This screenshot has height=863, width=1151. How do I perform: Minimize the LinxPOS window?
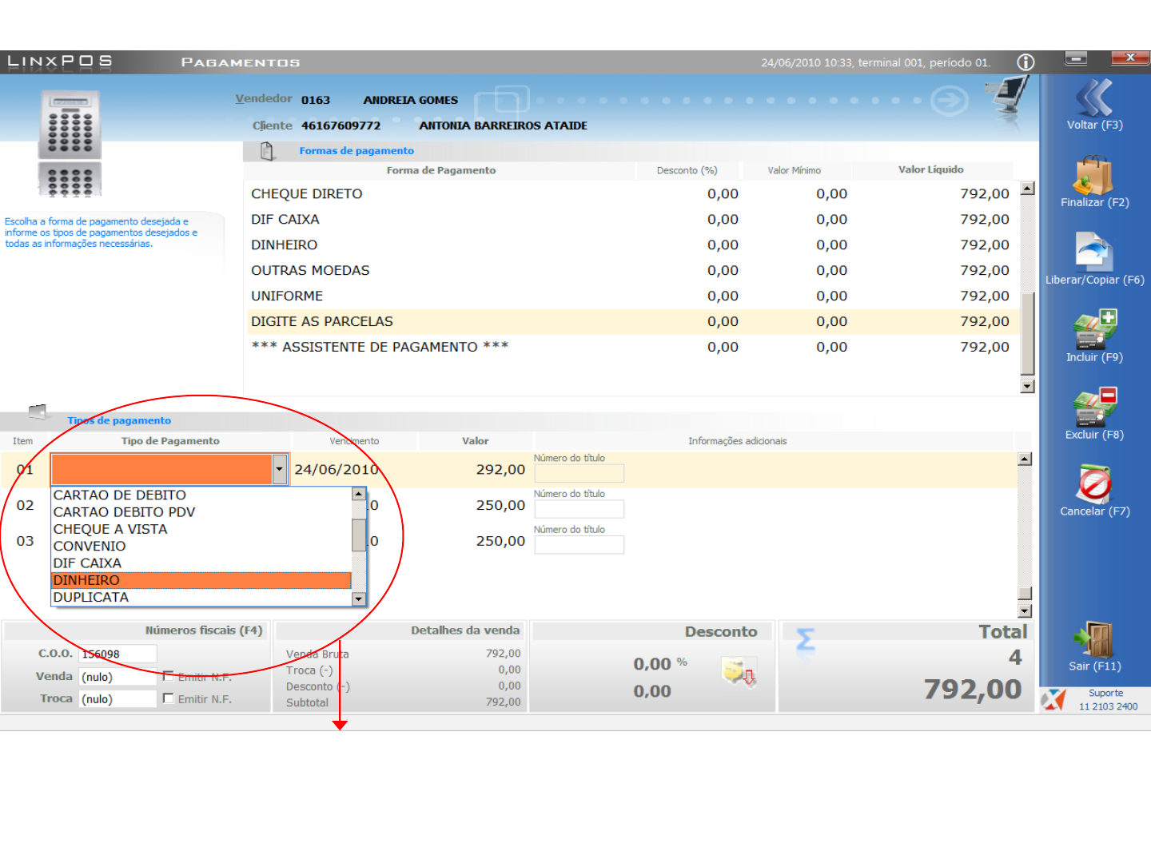coord(1076,58)
